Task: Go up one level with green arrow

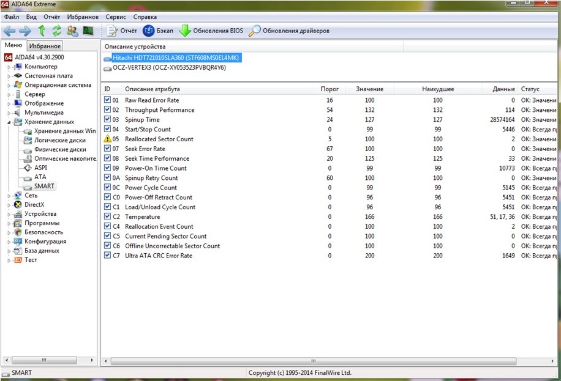Action: pos(42,31)
